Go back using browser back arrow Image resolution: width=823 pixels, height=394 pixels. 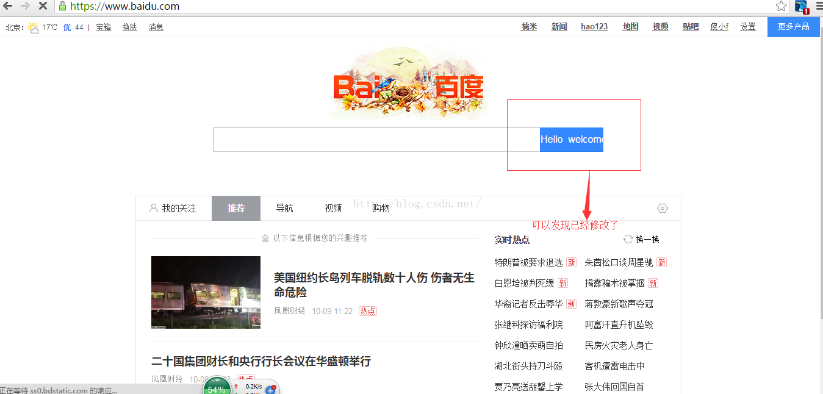click(7, 6)
